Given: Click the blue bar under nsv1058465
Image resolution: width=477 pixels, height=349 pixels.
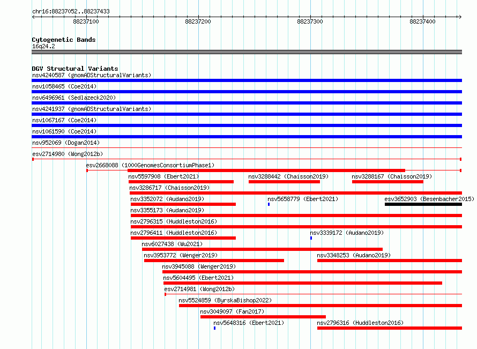Looking at the screenshot, I should [x=247, y=92].
